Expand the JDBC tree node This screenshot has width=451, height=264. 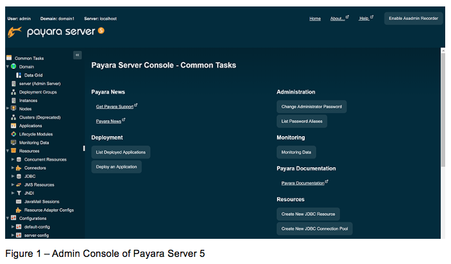pos(12,176)
